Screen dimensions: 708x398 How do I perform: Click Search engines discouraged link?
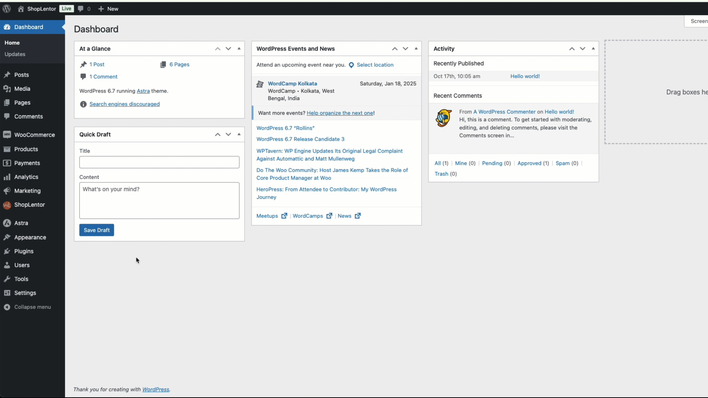(125, 104)
